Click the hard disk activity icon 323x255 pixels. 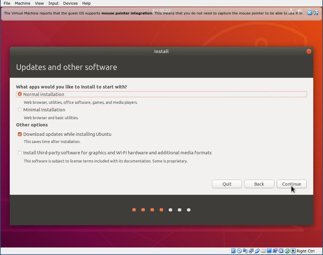pos(233,251)
